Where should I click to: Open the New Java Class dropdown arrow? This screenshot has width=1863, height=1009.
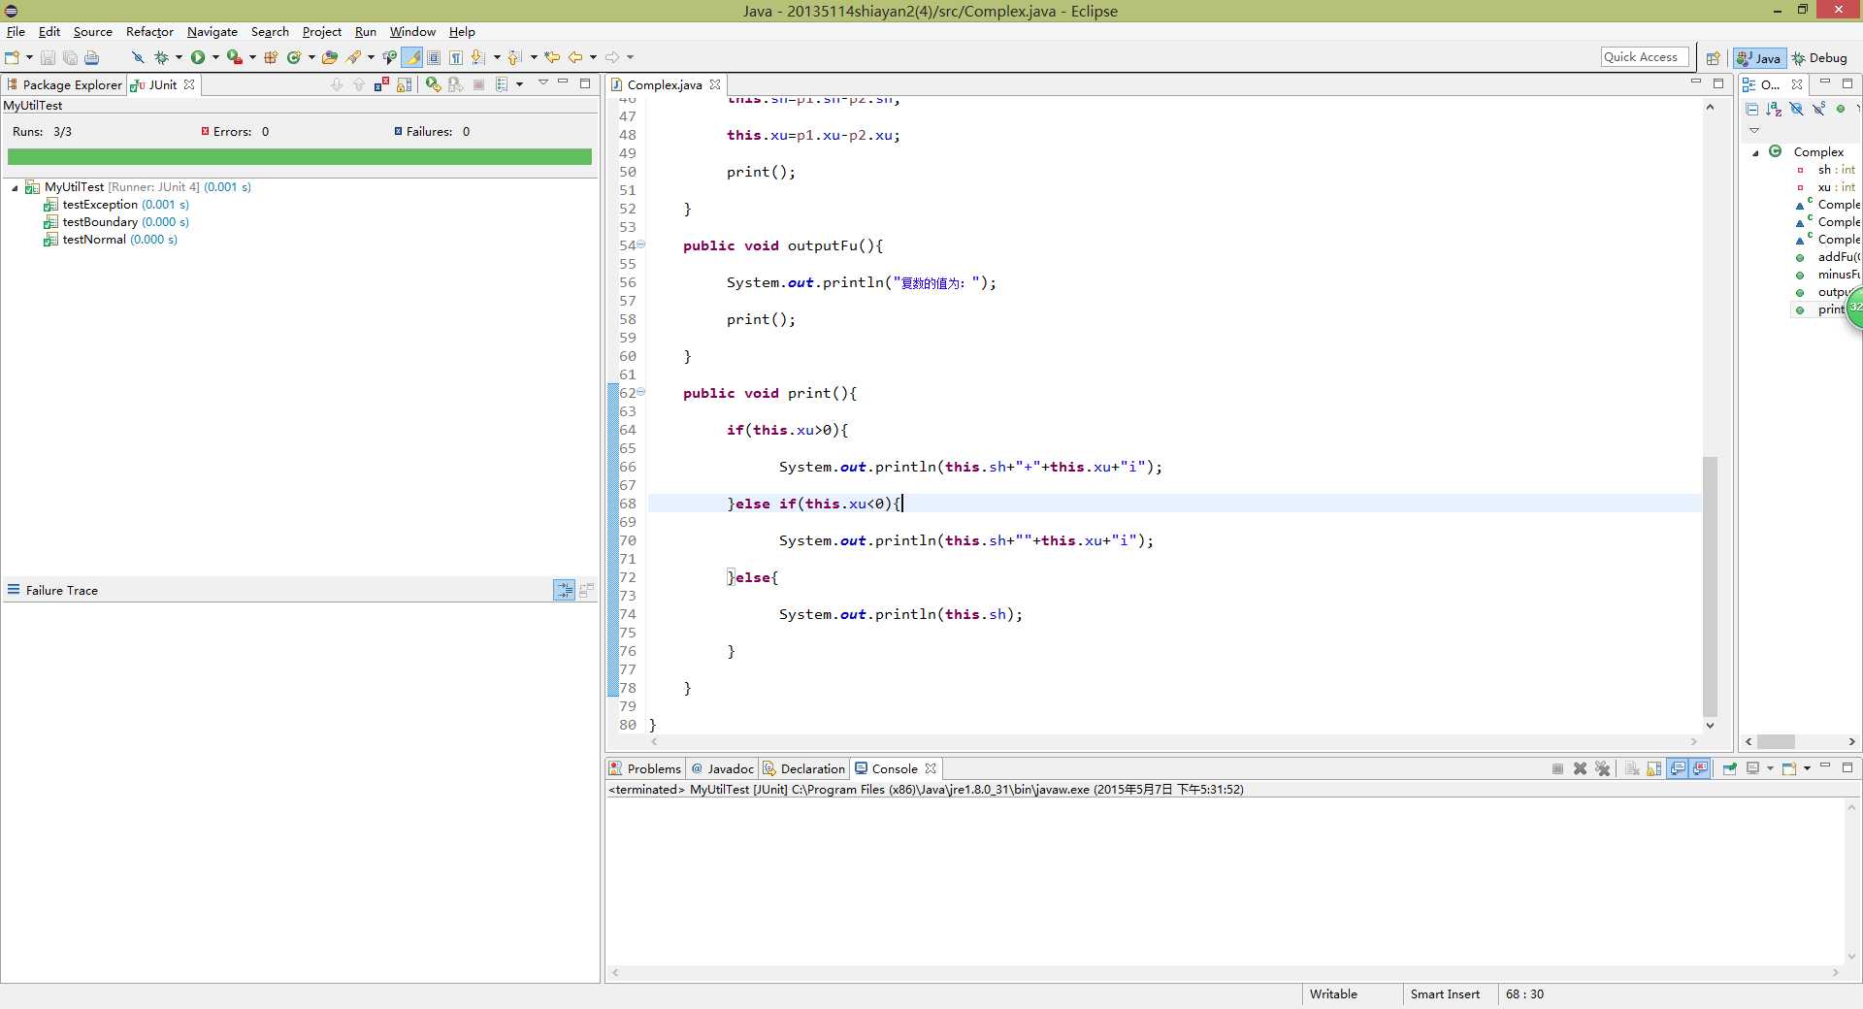point(311,57)
